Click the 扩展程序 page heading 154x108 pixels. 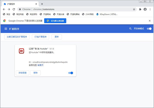[14, 29]
